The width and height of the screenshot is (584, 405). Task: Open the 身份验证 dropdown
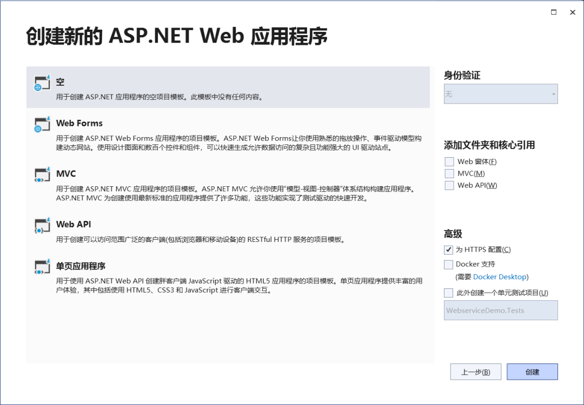[x=501, y=94]
